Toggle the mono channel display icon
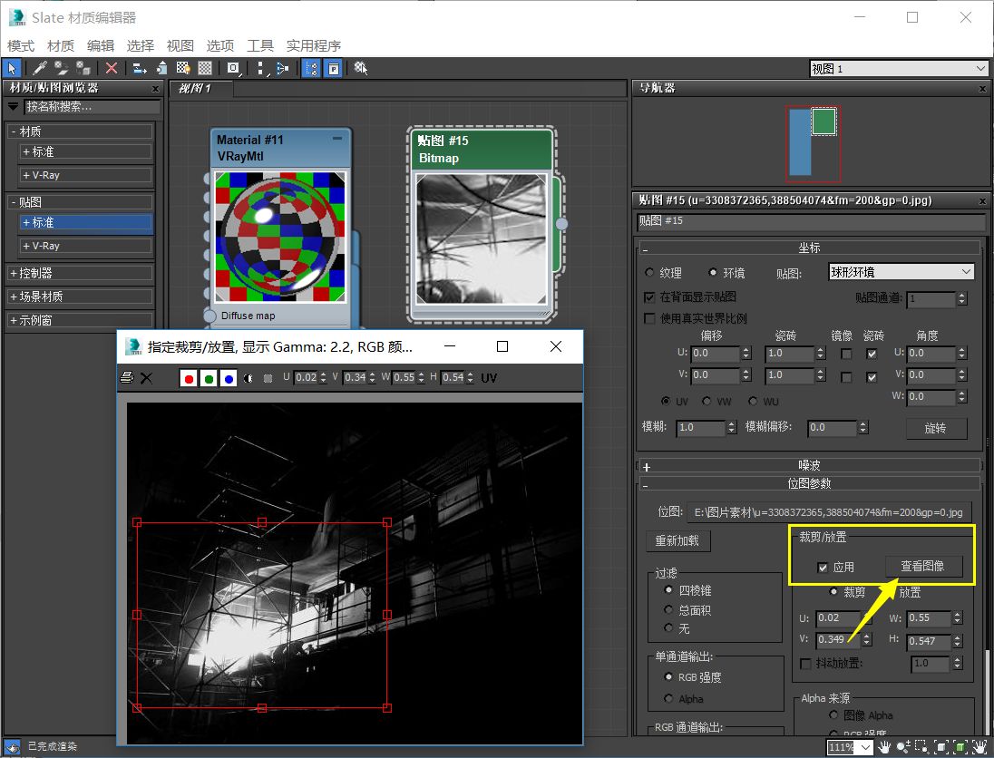The height and width of the screenshot is (758, 994). [248, 378]
